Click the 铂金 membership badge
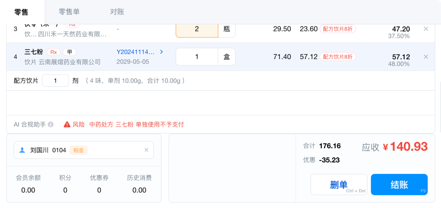 (78, 150)
